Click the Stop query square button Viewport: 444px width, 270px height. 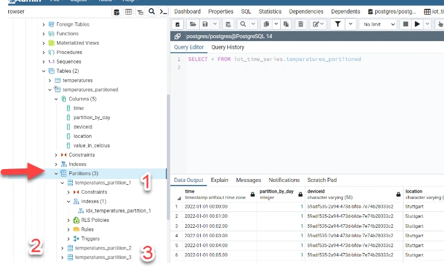click(405, 24)
